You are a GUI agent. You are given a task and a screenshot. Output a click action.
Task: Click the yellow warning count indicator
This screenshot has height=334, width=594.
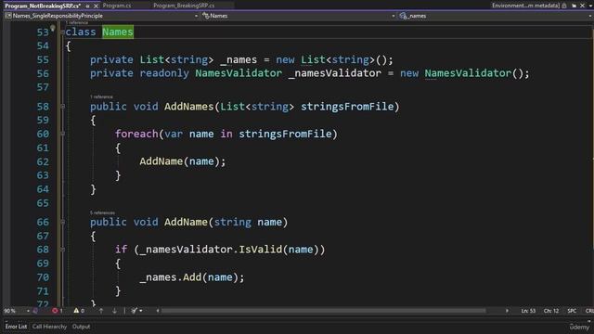click(79, 311)
